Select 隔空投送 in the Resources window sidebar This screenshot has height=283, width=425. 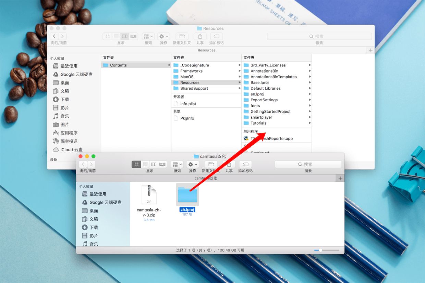click(65, 141)
